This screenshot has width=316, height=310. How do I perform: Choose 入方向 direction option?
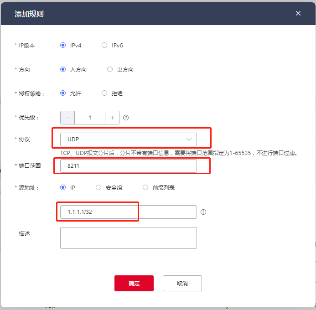click(x=63, y=69)
